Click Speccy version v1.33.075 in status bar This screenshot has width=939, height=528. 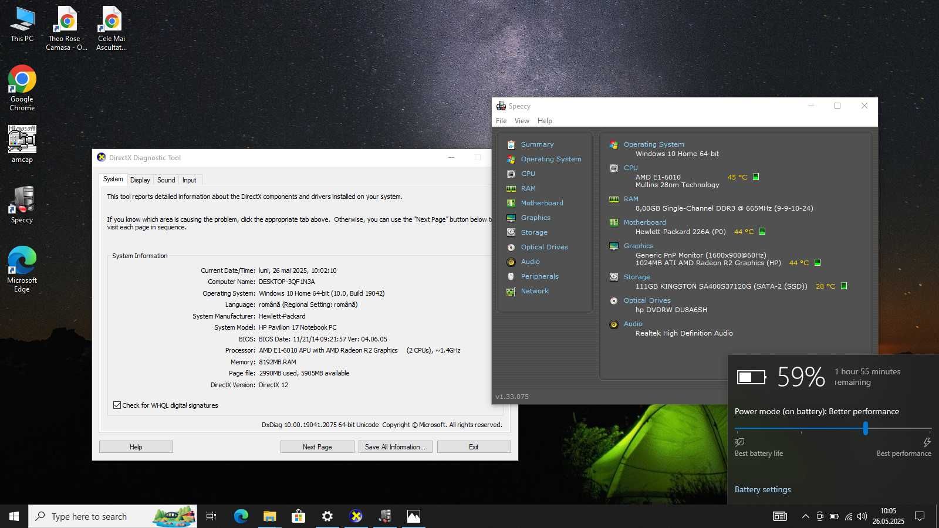click(512, 397)
